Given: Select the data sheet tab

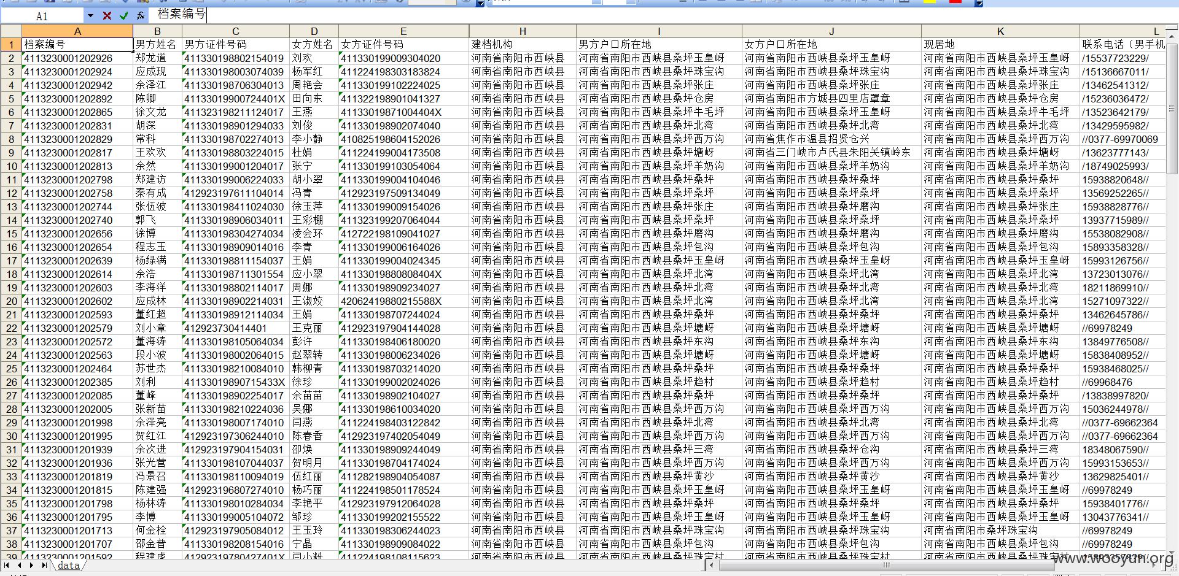Looking at the screenshot, I should point(69,566).
